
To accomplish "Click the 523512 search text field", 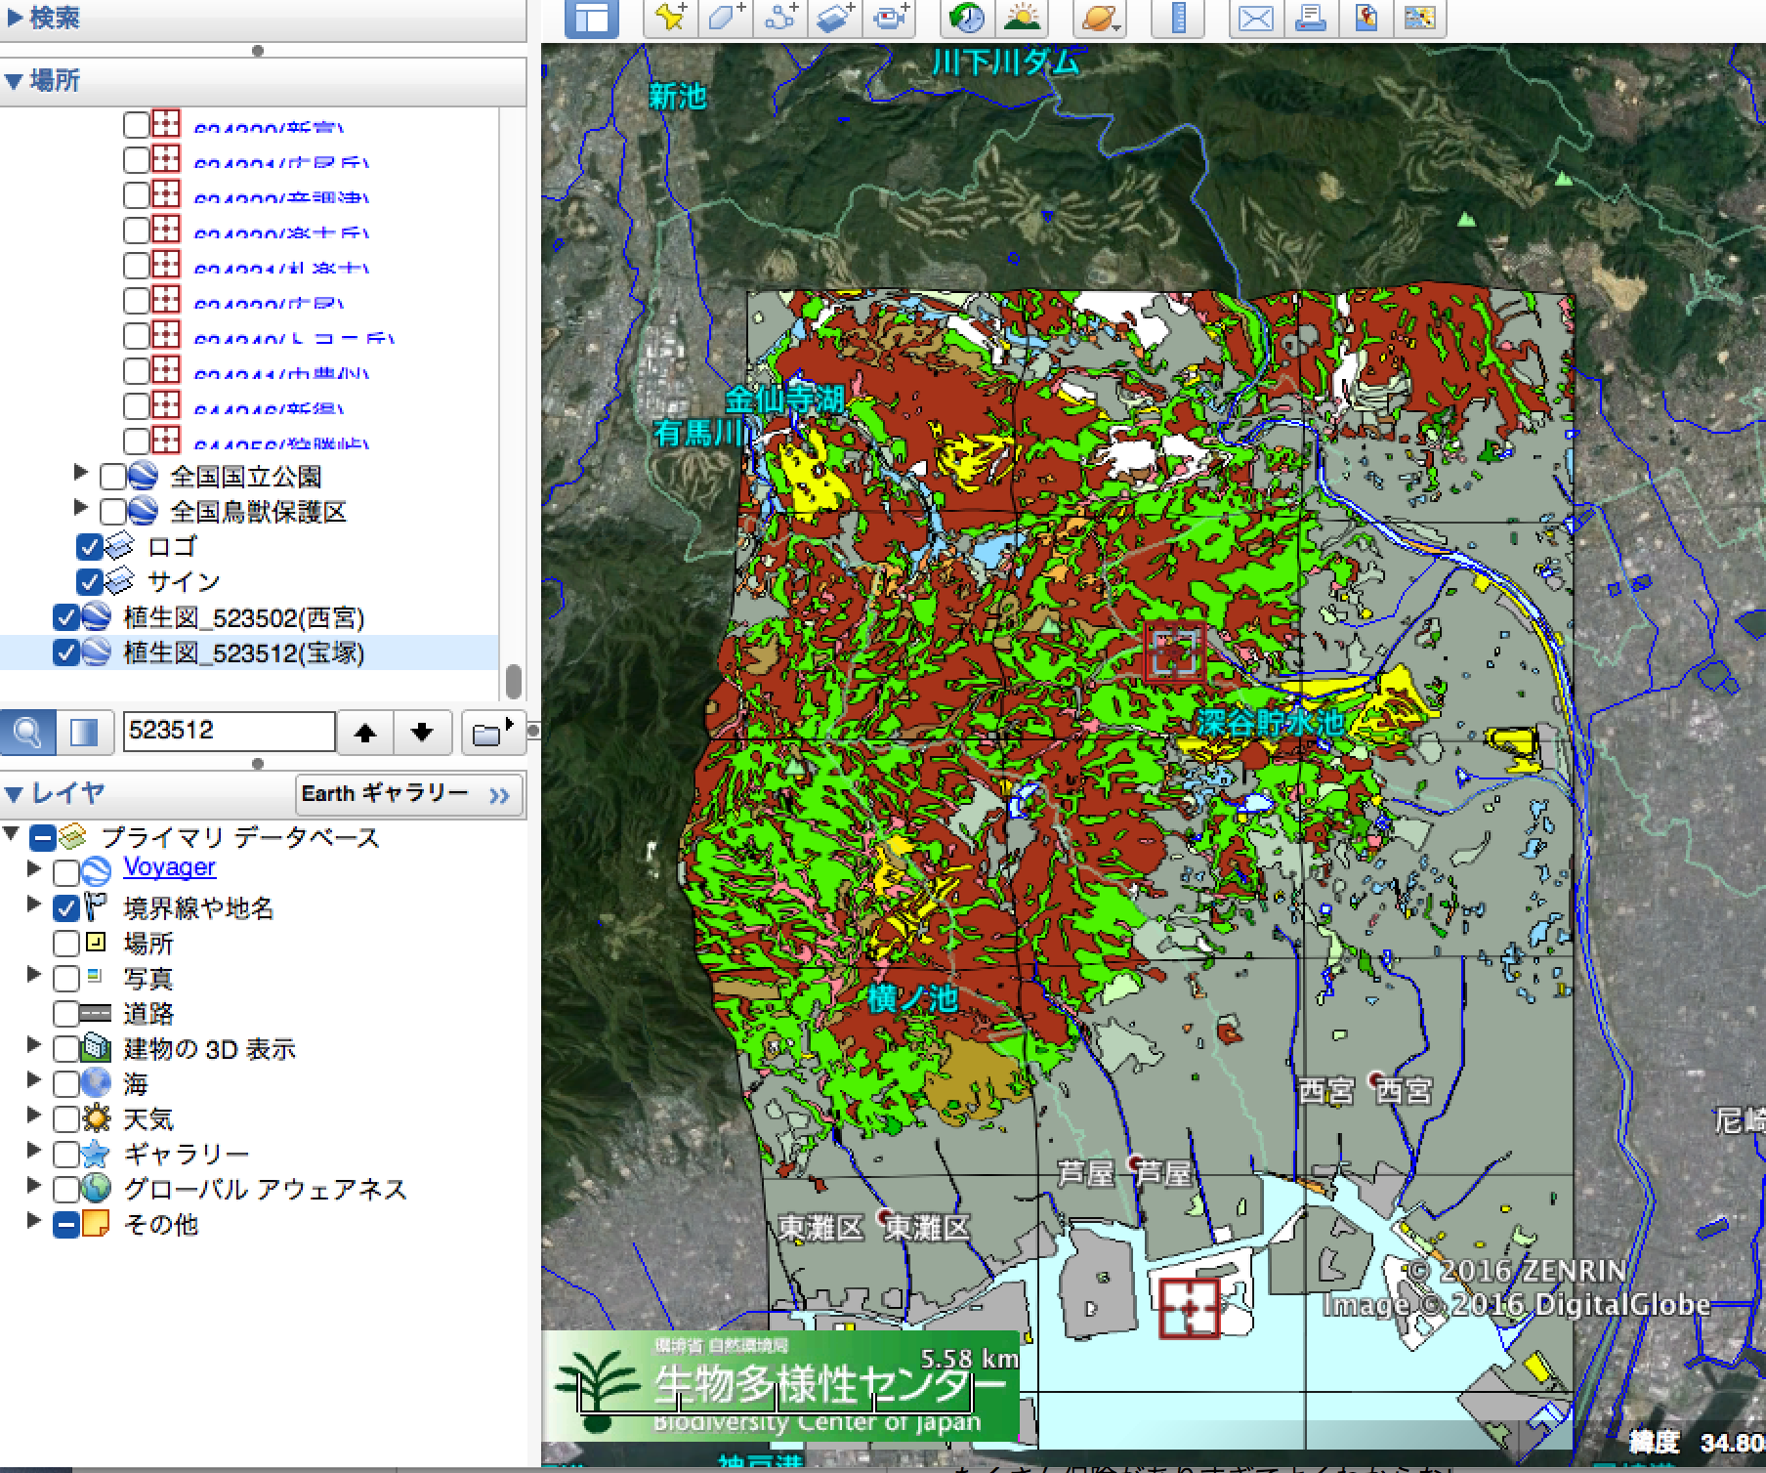I will (229, 731).
